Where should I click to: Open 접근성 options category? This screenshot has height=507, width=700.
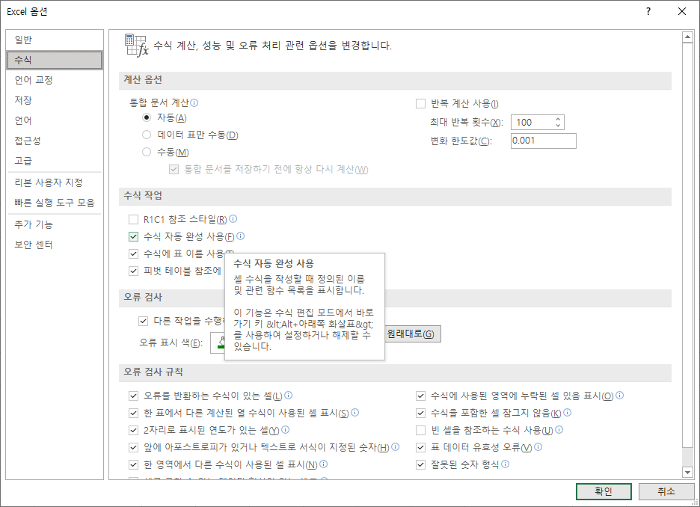pos(55,141)
